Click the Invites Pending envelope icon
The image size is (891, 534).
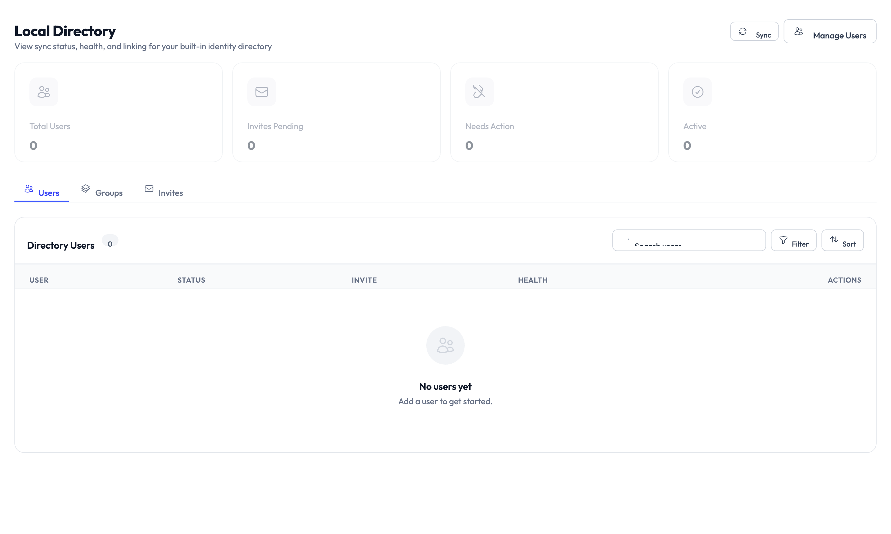(x=261, y=91)
